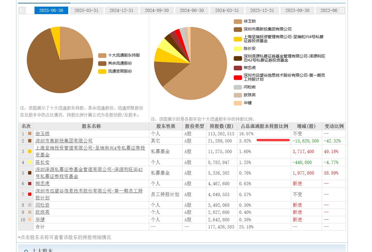This screenshot has height=252, width=372.
Task: Click legend swatch for 华健 in right chart
Action: (238, 103)
